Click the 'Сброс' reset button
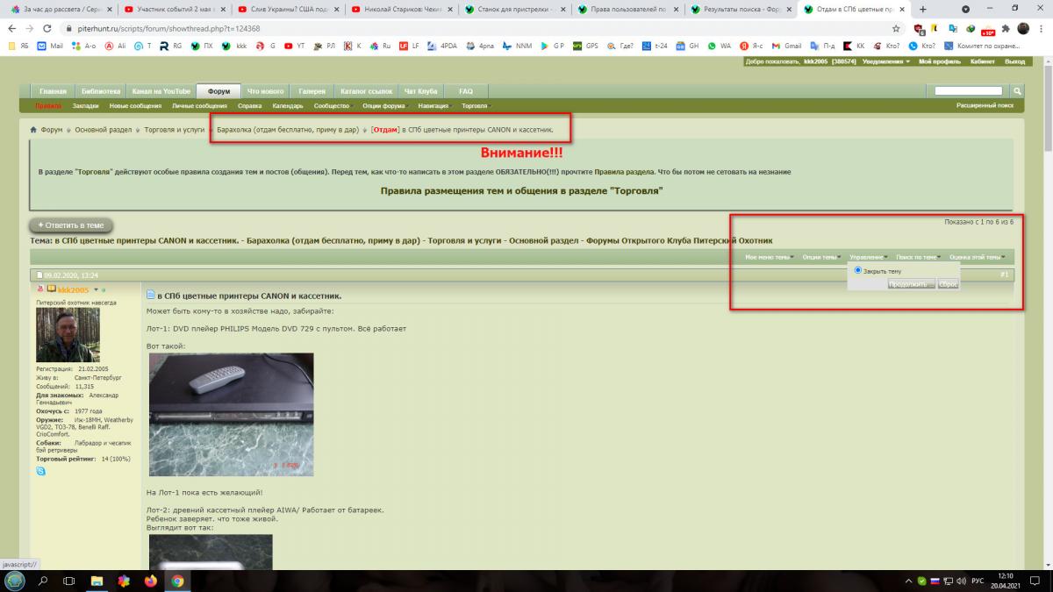The width and height of the screenshot is (1053, 592). click(x=948, y=284)
